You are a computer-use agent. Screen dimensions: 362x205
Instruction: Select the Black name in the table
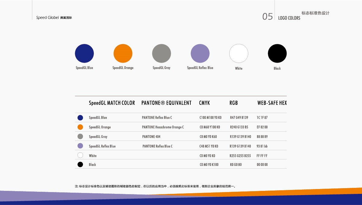[93, 165]
